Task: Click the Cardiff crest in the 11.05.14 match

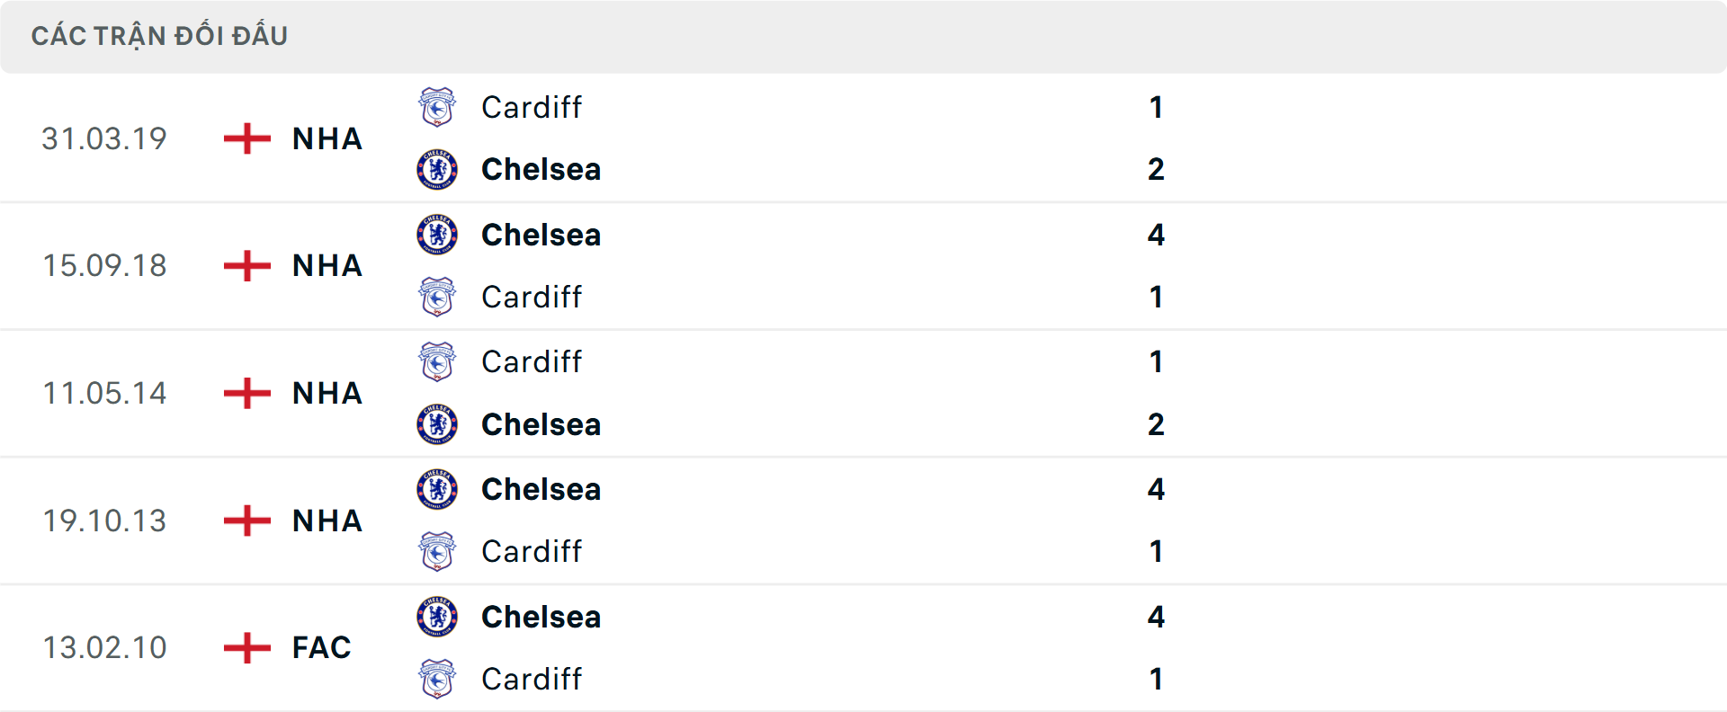Action: click(437, 362)
